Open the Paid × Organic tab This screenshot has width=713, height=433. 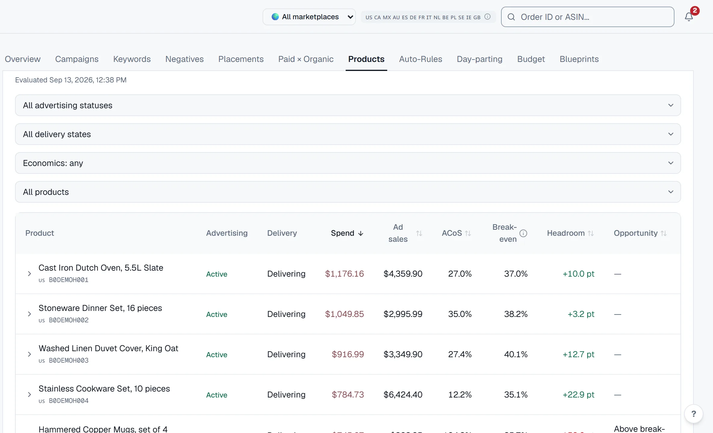(306, 59)
